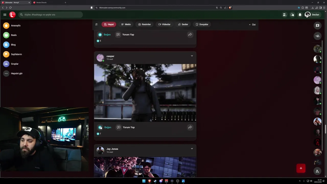Open the browser extensions puzzle icon

click(x=303, y=8)
